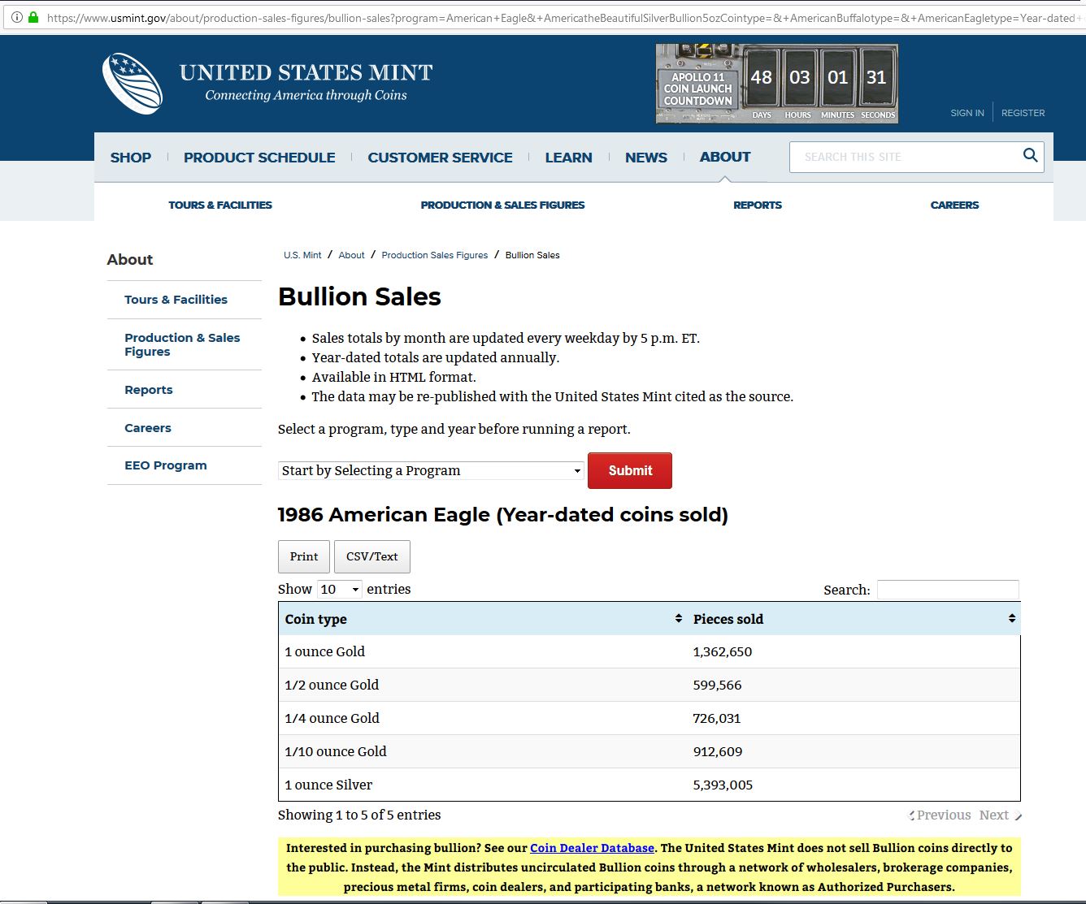Open Production & Sales Figures in sidebar
Image resolution: width=1086 pixels, height=904 pixels.
182,344
